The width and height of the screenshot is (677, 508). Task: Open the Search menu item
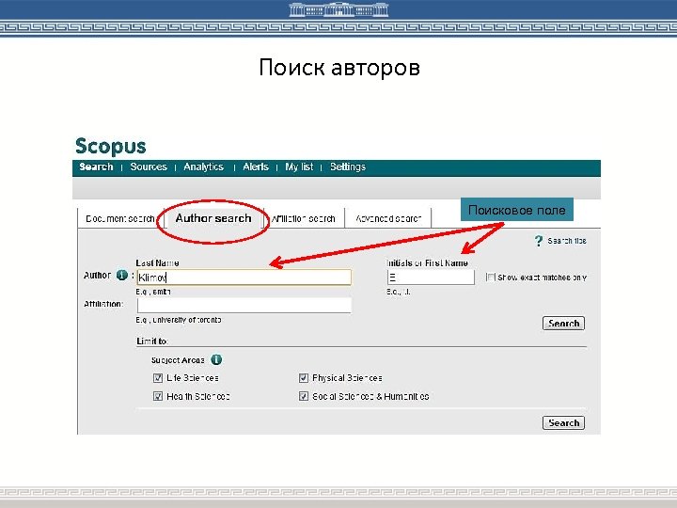coord(96,167)
